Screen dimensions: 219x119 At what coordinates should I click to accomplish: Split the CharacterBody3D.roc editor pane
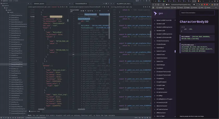click(x=106, y=4)
